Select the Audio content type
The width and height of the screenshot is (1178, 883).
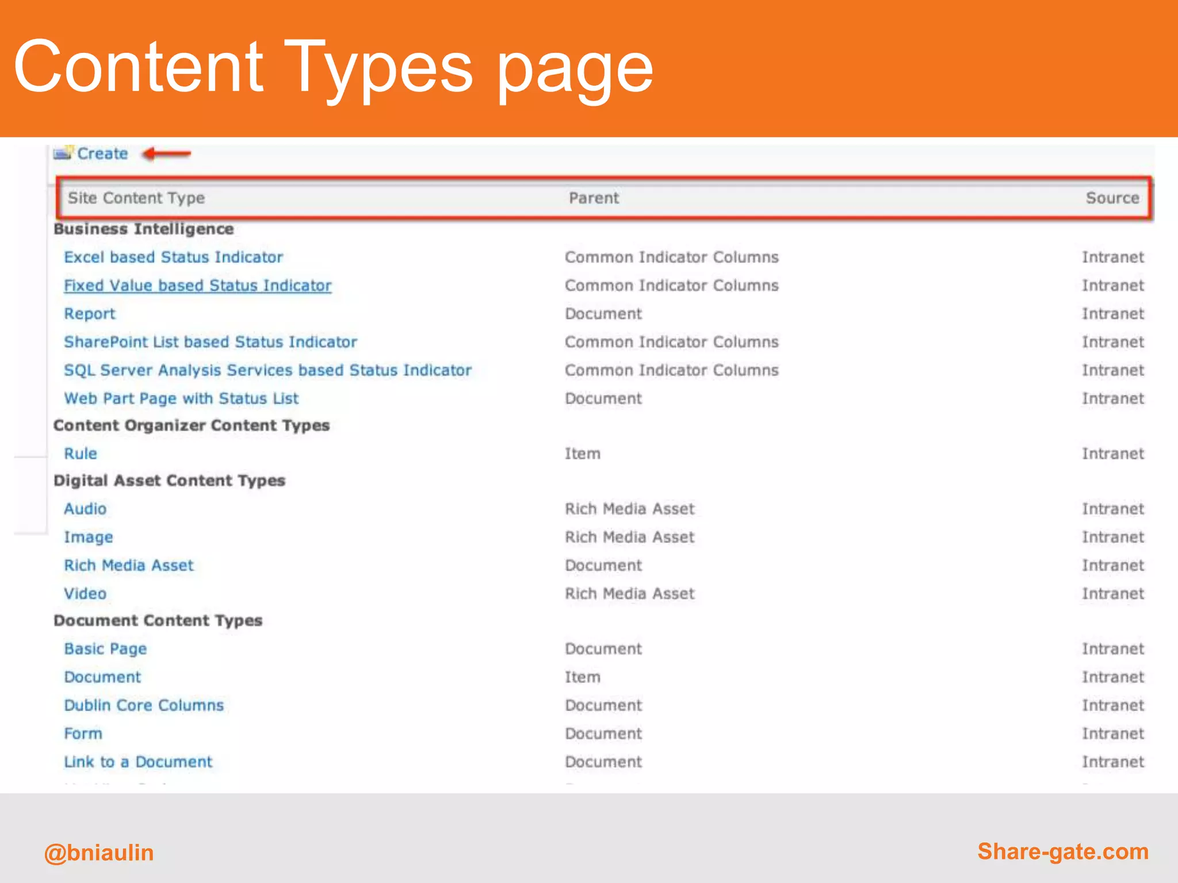(x=85, y=508)
